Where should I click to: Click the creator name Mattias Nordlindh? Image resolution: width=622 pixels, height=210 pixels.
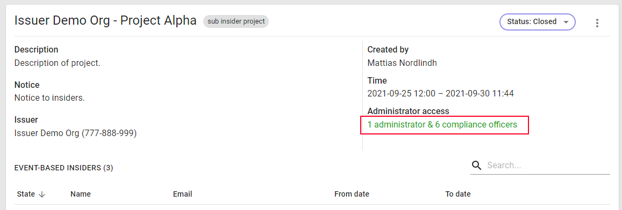pos(402,63)
